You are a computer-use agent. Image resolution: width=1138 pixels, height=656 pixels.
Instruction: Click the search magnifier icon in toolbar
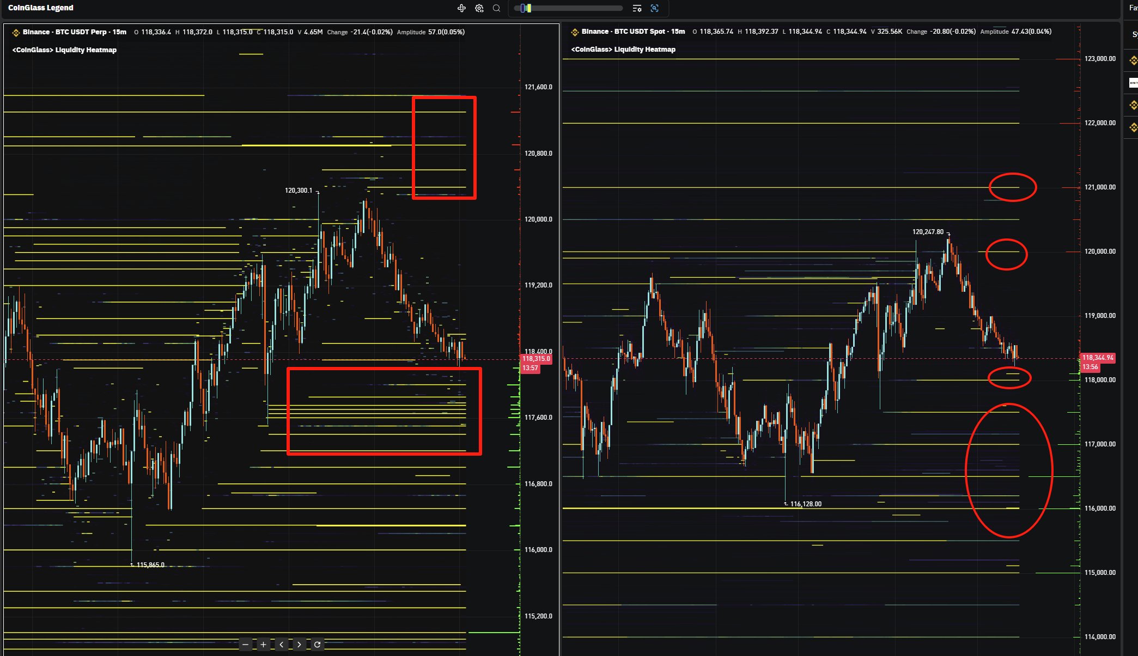496,8
